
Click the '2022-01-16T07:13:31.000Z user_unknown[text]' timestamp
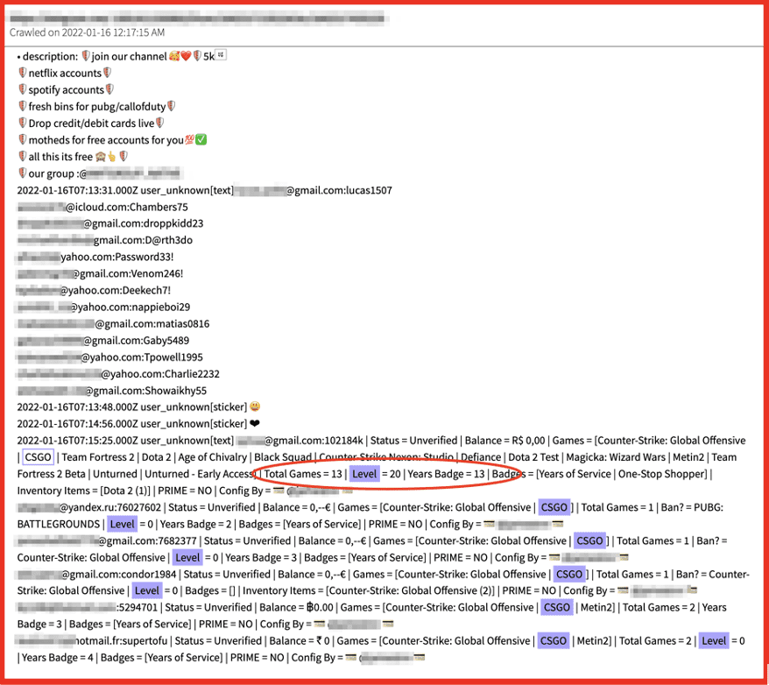(x=125, y=190)
